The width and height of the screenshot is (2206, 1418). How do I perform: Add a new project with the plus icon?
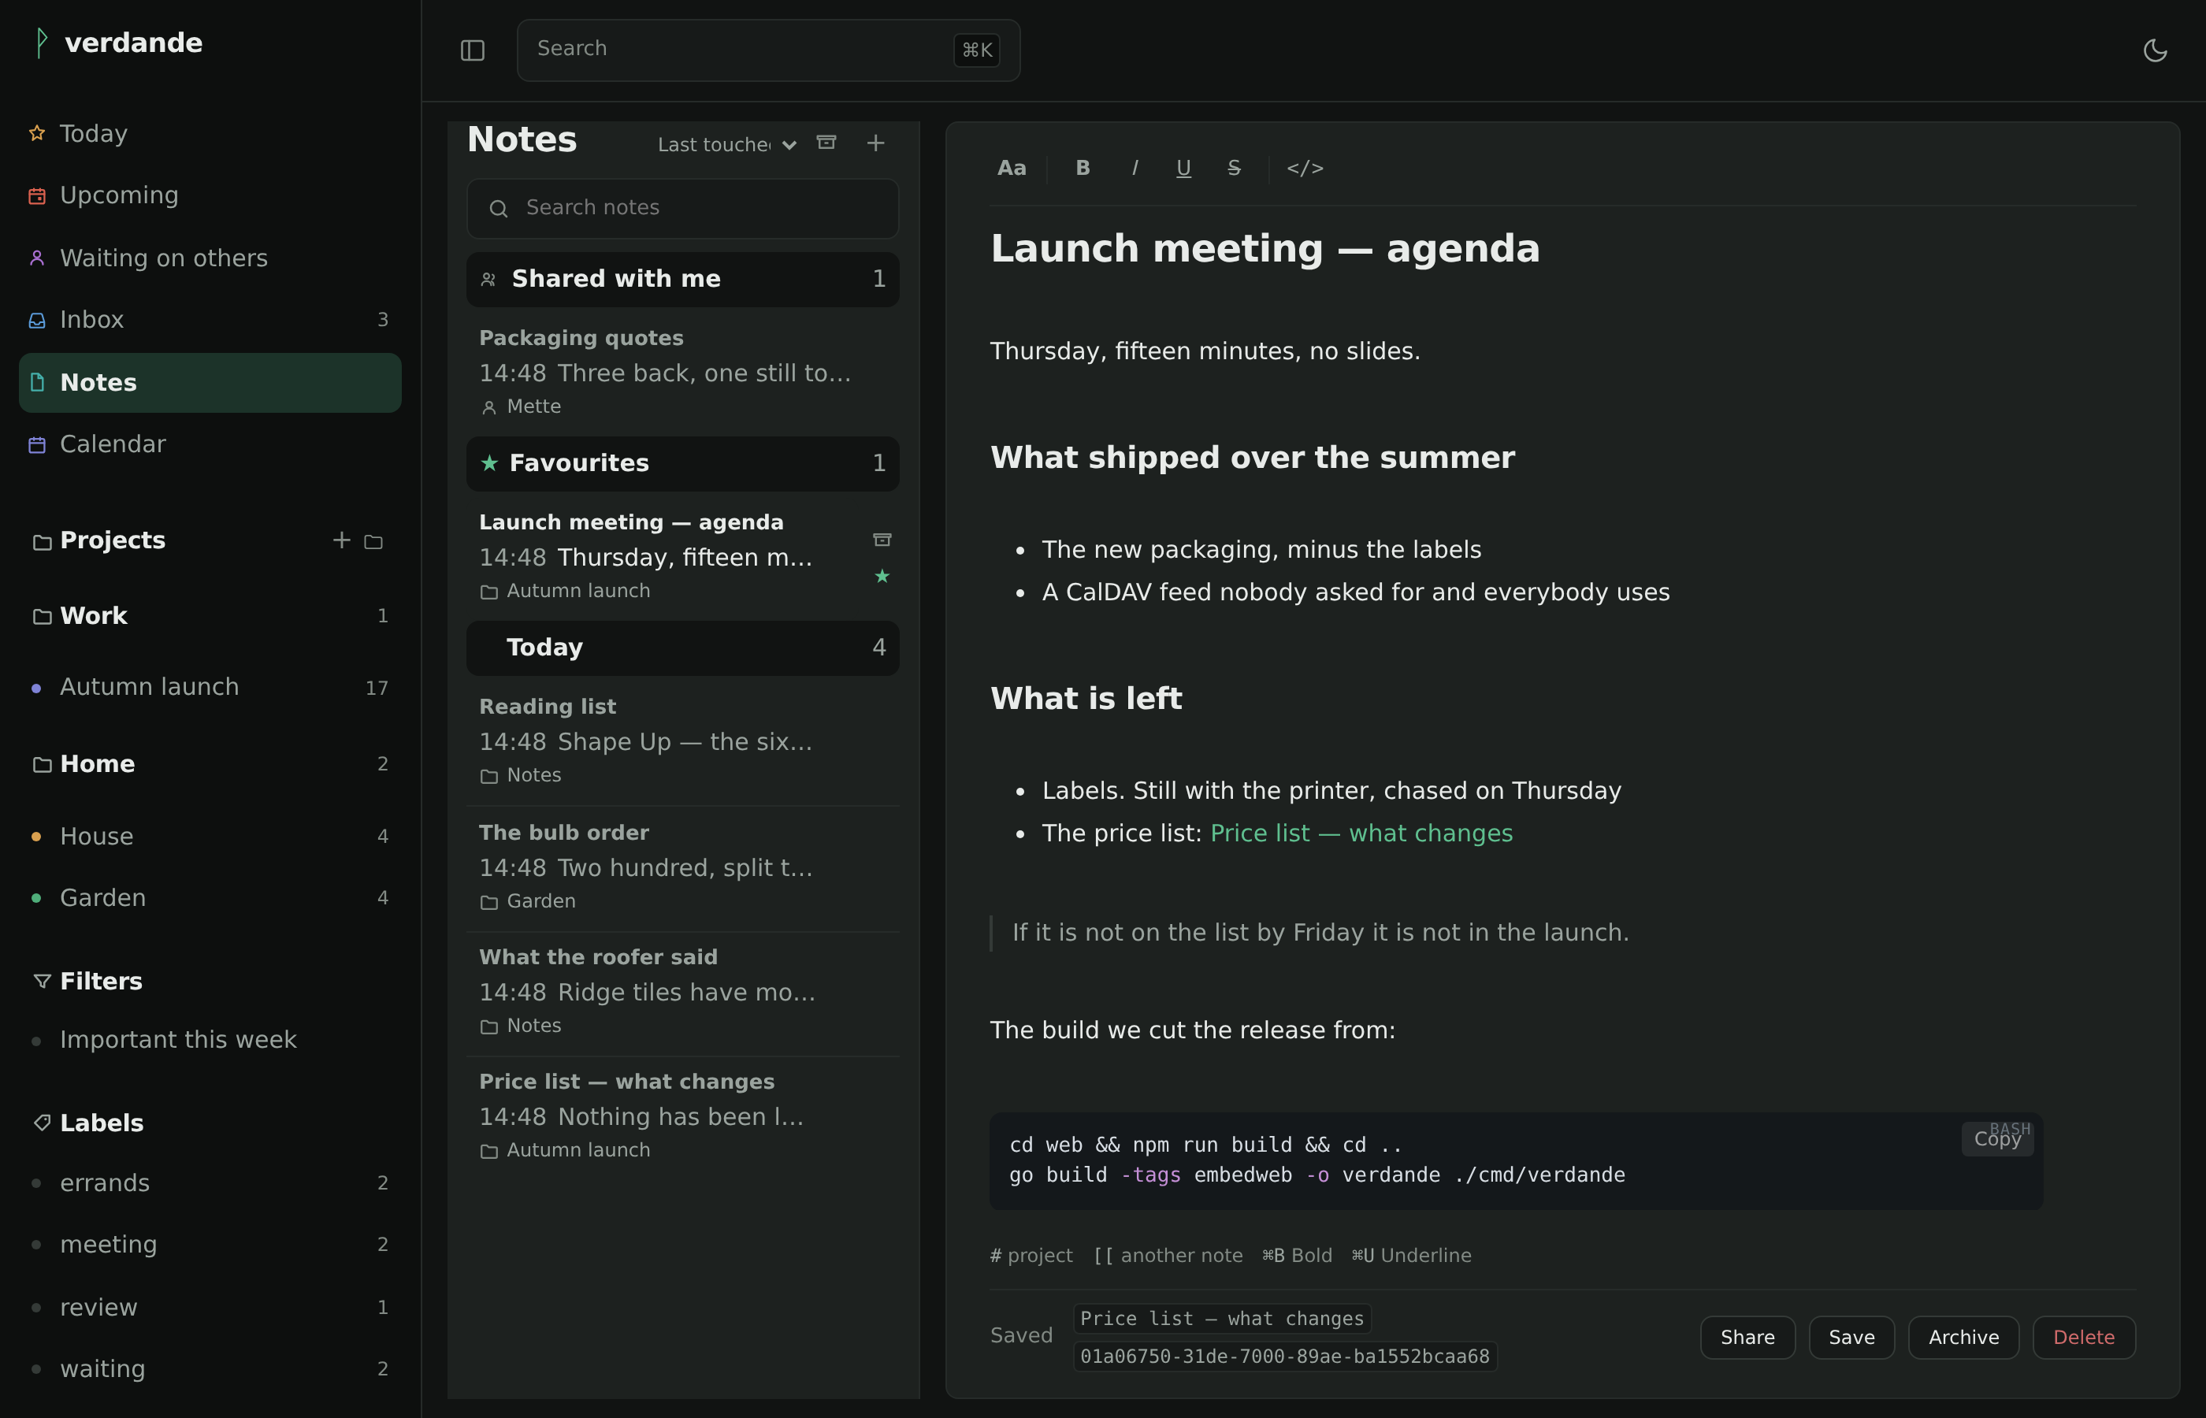(342, 540)
